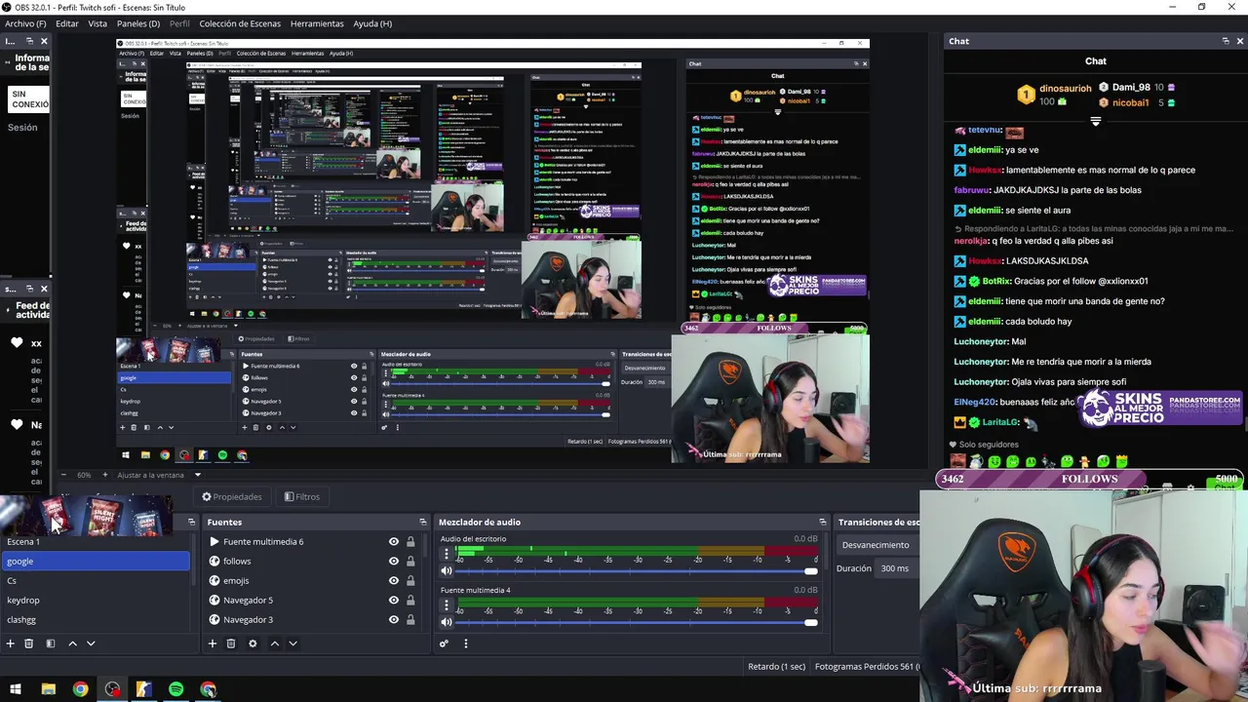Screen dimensions: 1248x702
Task: Undock the Fuentes panel via float icon
Action: [422, 522]
